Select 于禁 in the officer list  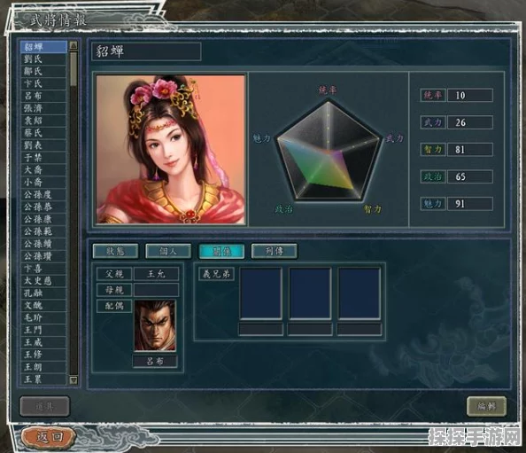coord(43,158)
